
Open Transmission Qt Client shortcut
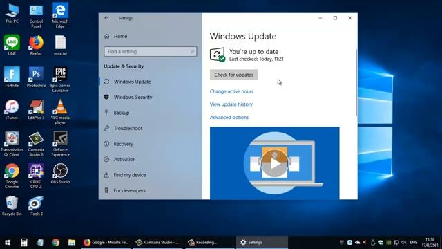12,144
